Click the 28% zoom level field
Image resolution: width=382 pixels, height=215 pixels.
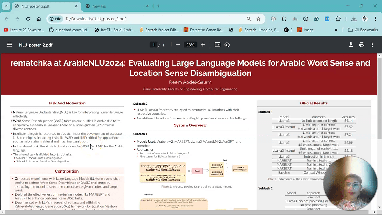coord(190,45)
